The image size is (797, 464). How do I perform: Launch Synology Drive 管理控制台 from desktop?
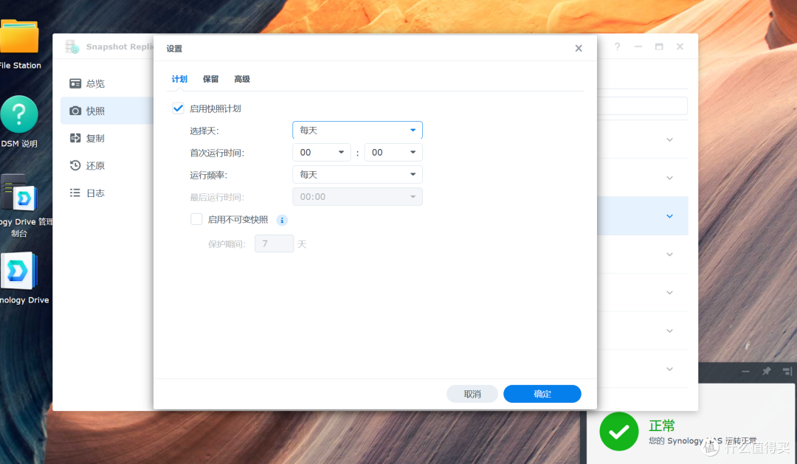(x=19, y=193)
